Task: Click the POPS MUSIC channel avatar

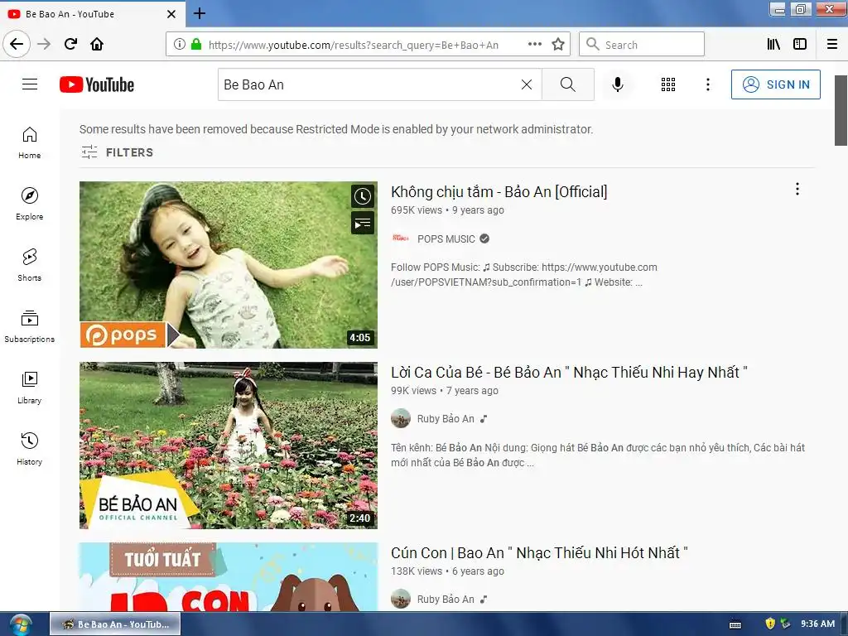Action: (x=400, y=238)
